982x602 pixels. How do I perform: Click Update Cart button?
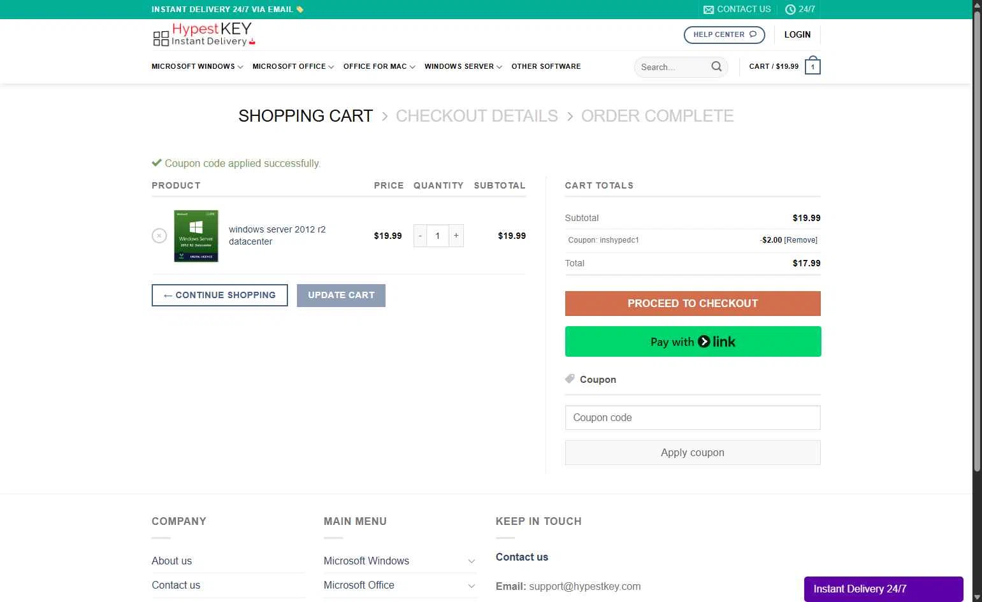pyautogui.click(x=341, y=295)
